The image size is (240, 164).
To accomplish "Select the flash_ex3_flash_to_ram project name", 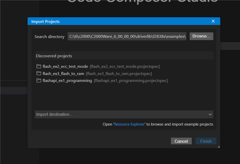I will (x=63, y=74).
